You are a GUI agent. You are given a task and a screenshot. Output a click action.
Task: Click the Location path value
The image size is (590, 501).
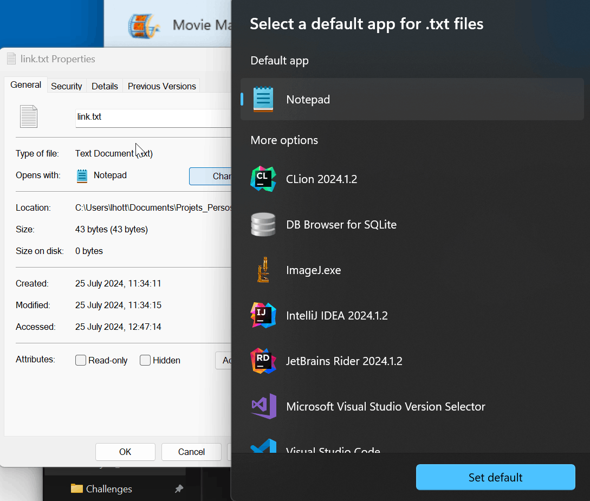point(153,207)
